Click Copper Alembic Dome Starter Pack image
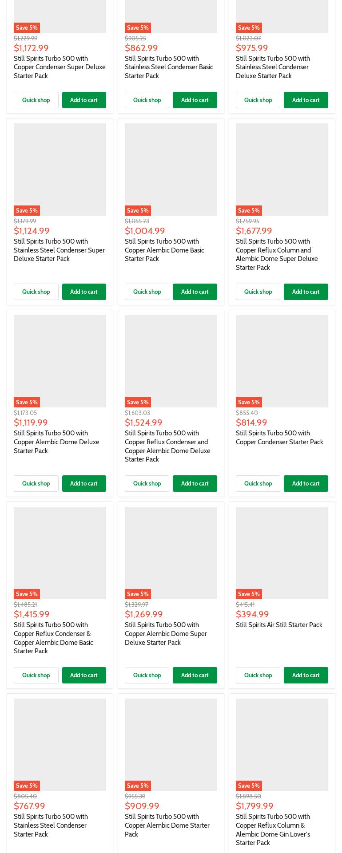 (171, 744)
